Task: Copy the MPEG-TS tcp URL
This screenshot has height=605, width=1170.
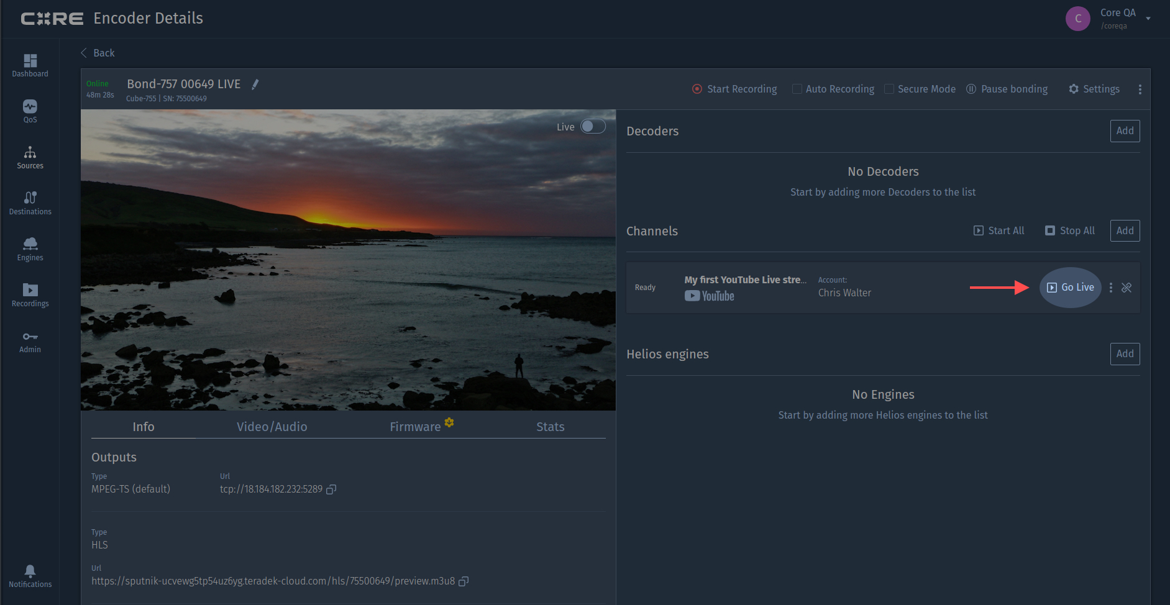Action: tap(331, 489)
